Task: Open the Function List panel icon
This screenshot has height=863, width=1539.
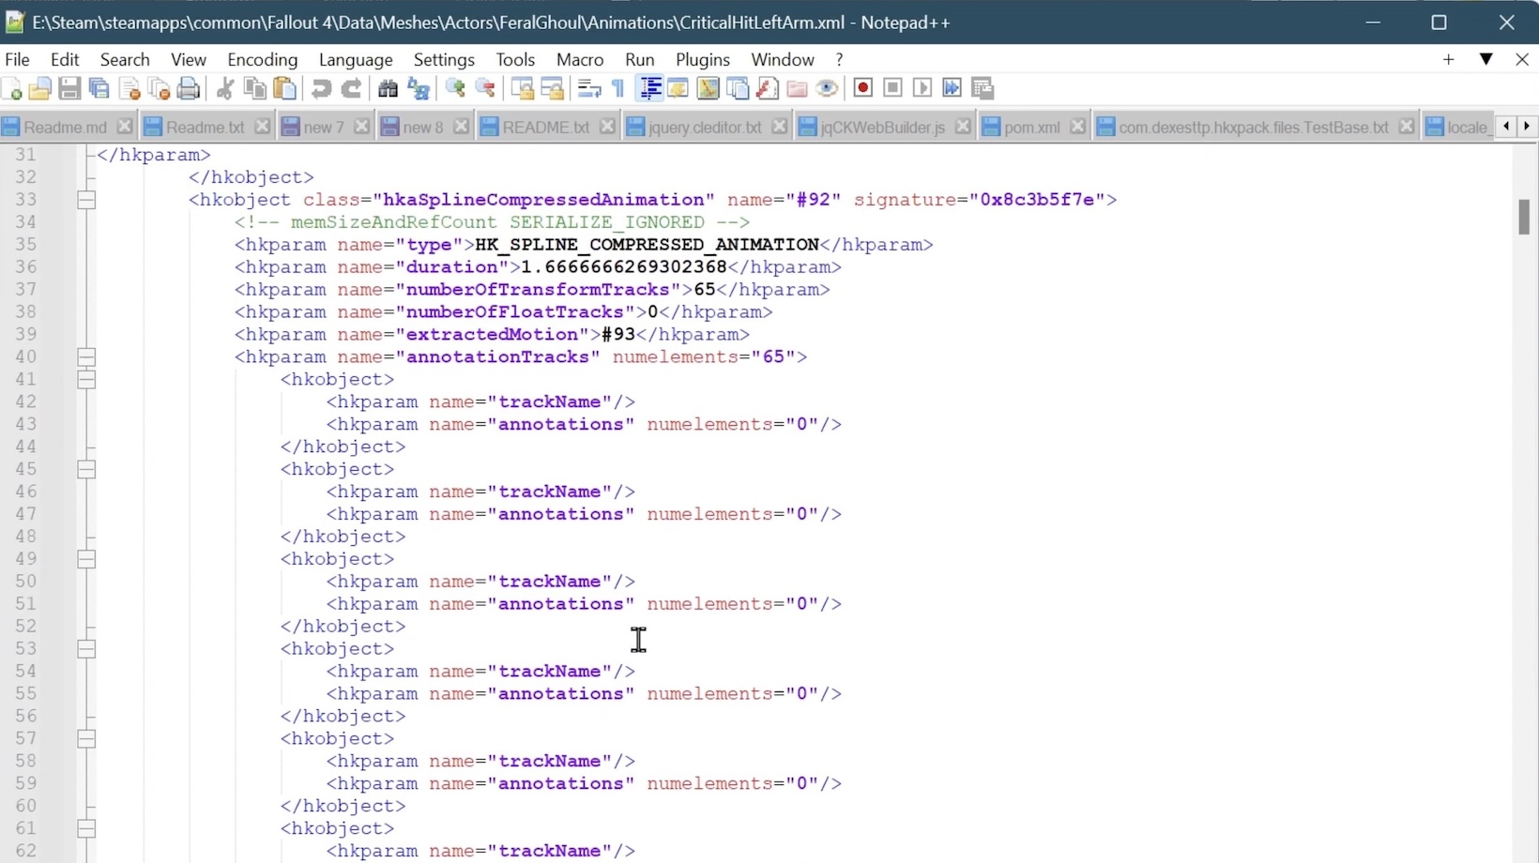Action: (x=768, y=88)
